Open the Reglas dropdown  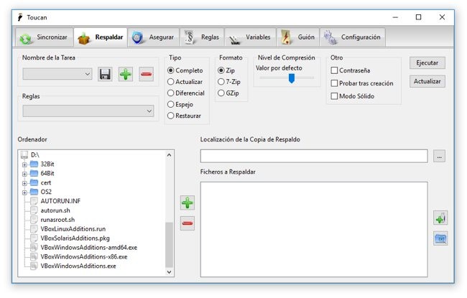[88, 111]
